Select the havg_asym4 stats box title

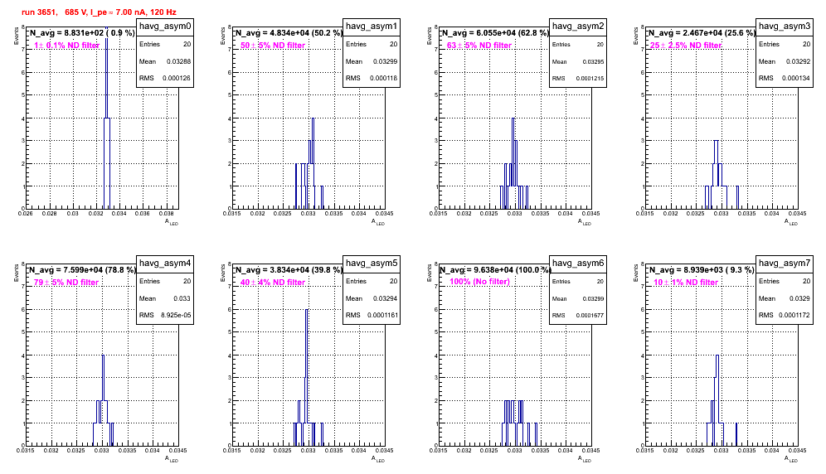[165, 263]
